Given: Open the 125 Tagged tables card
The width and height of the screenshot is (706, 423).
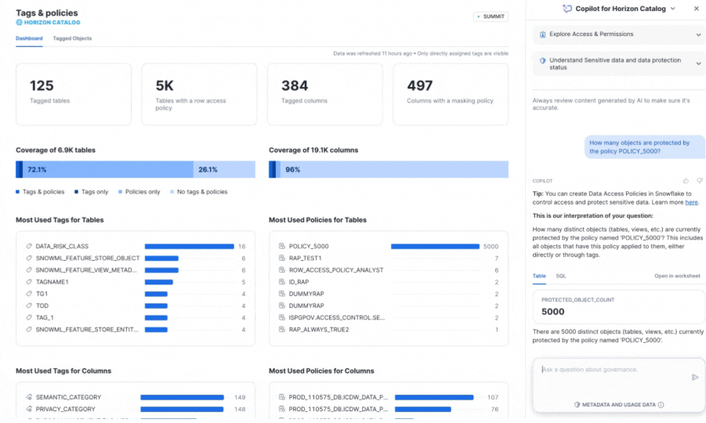Looking at the screenshot, I should tap(74, 94).
